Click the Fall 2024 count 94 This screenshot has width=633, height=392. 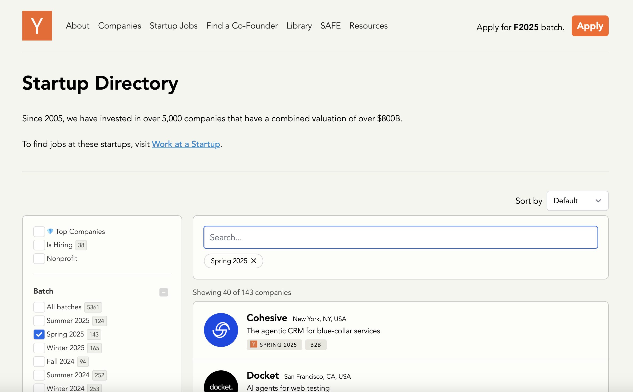point(83,362)
